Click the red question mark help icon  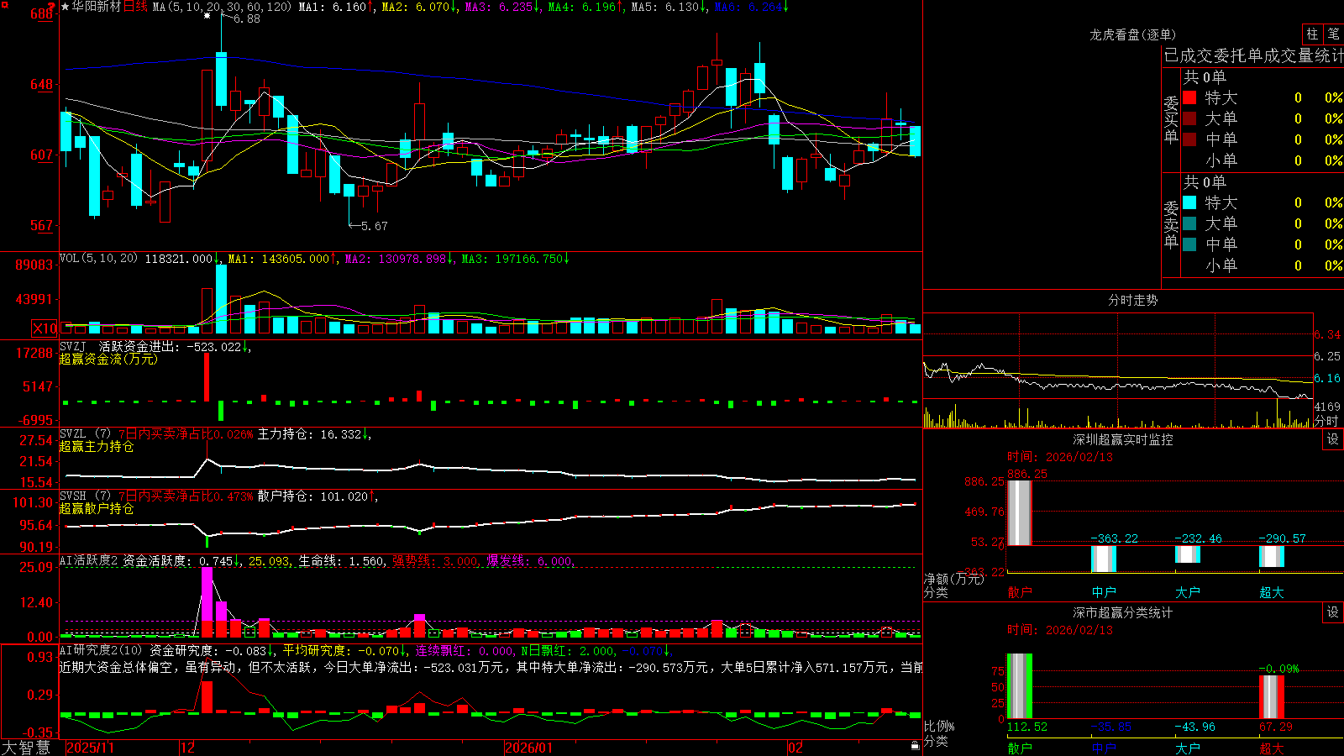(x=51, y=7)
